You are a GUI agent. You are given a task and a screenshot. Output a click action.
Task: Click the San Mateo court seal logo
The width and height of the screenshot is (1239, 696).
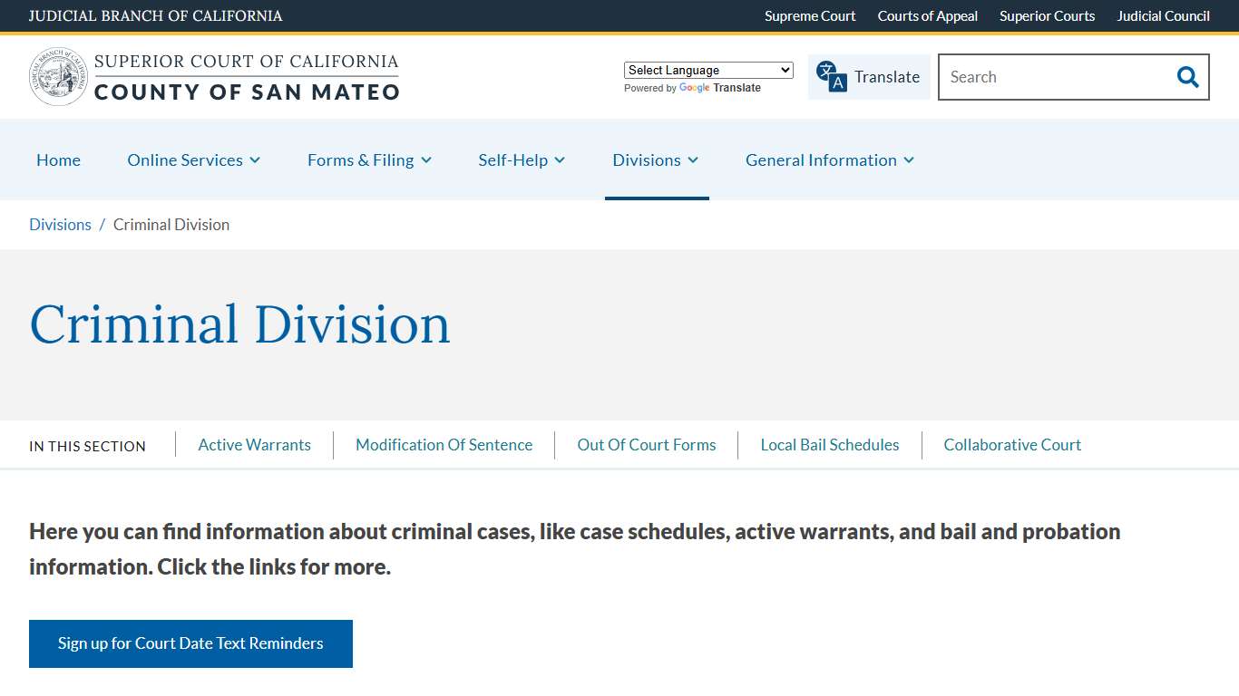pos(57,76)
